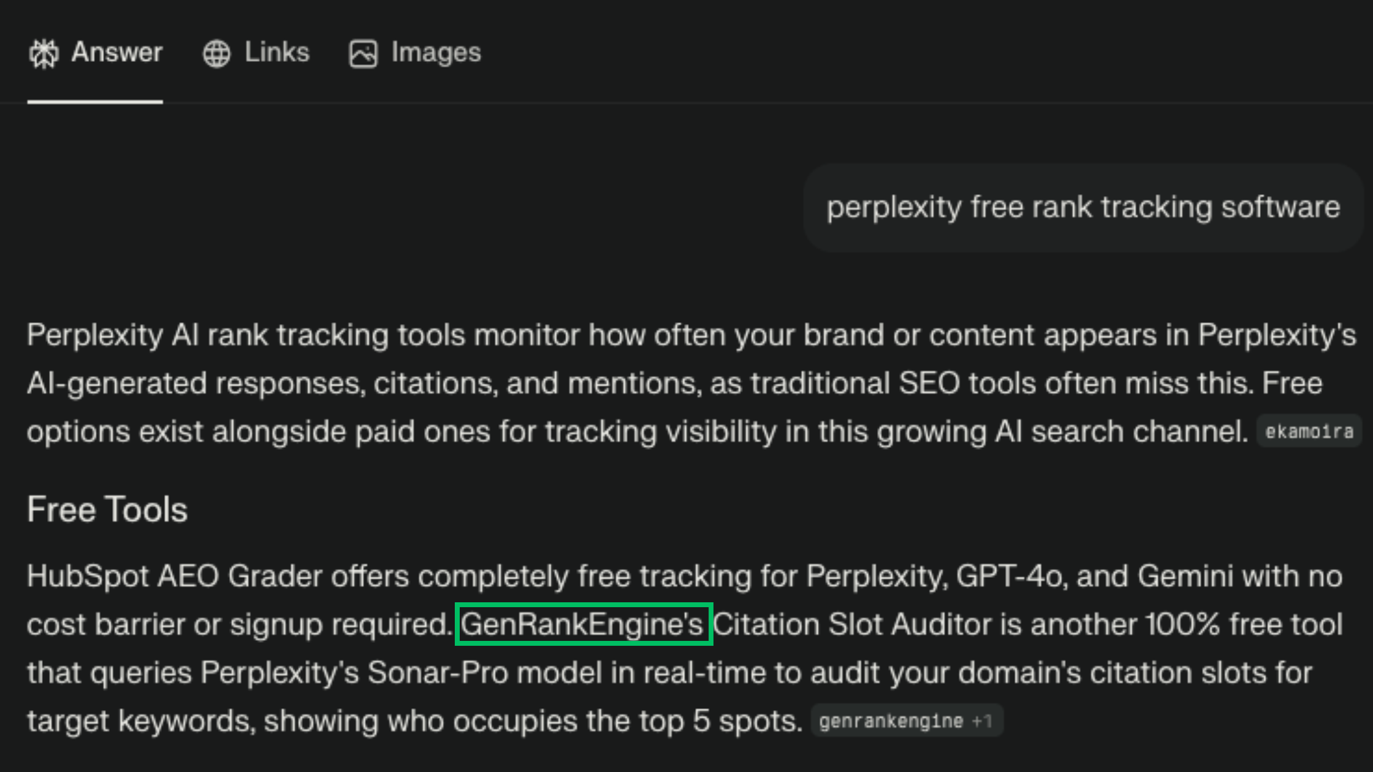Image resolution: width=1373 pixels, height=772 pixels.
Task: Expand the +1 extra sources on genrankengine chip
Action: tap(981, 721)
